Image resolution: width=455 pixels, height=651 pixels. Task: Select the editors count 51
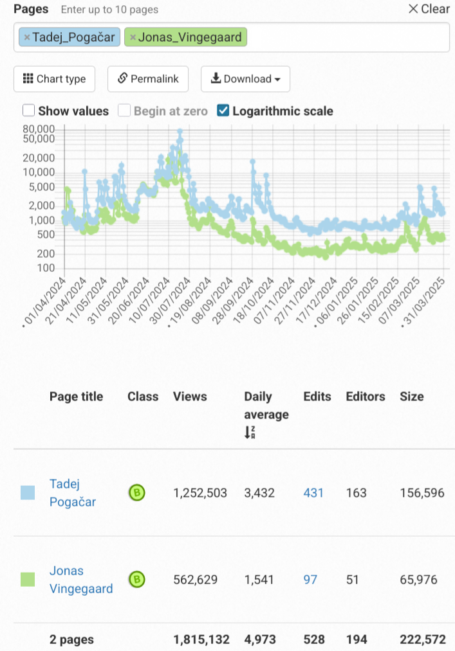(352, 580)
